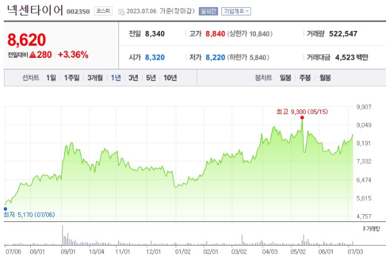Screen dimensions: 386x265
Task: Click the 봉차트 label
Action: point(263,78)
